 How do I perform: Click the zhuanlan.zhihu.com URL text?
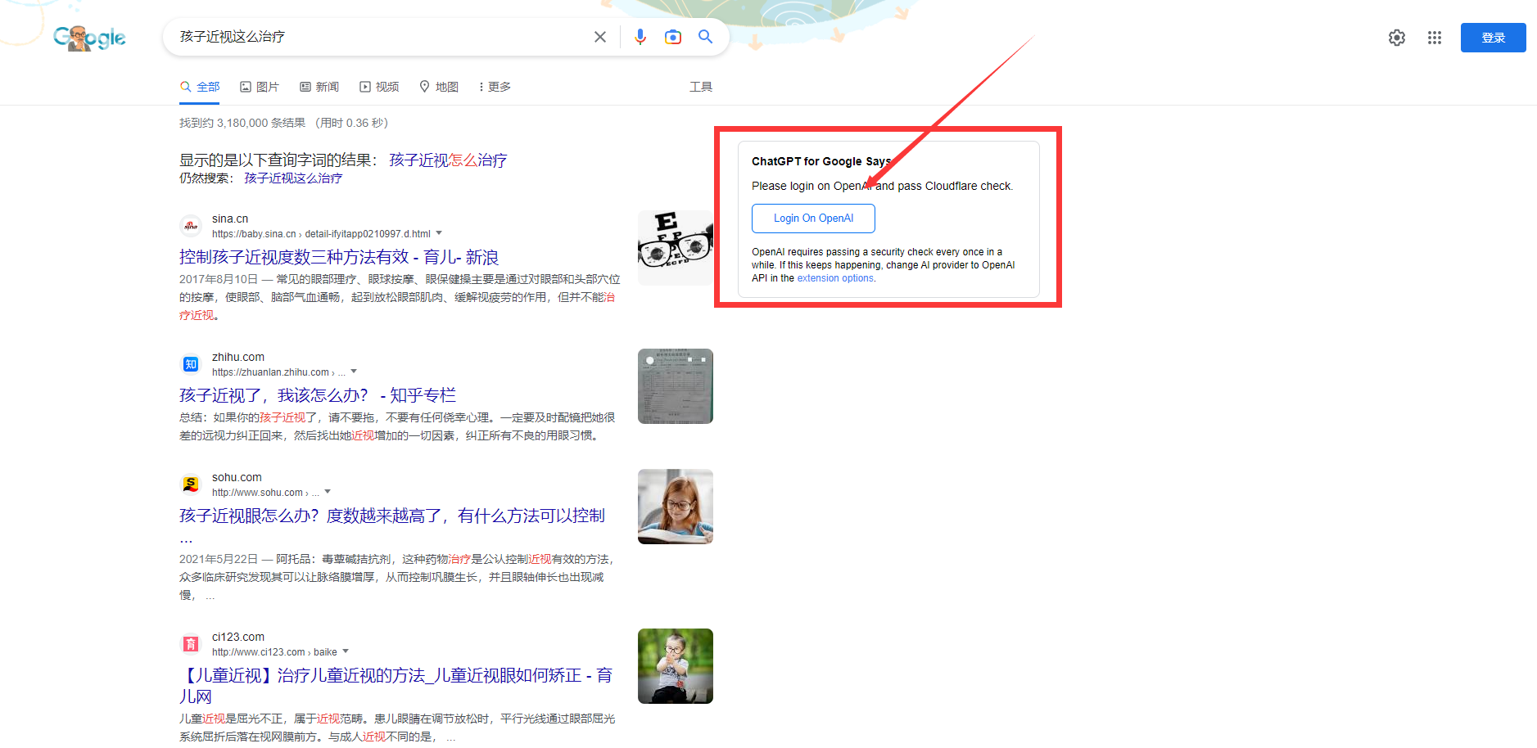(278, 372)
